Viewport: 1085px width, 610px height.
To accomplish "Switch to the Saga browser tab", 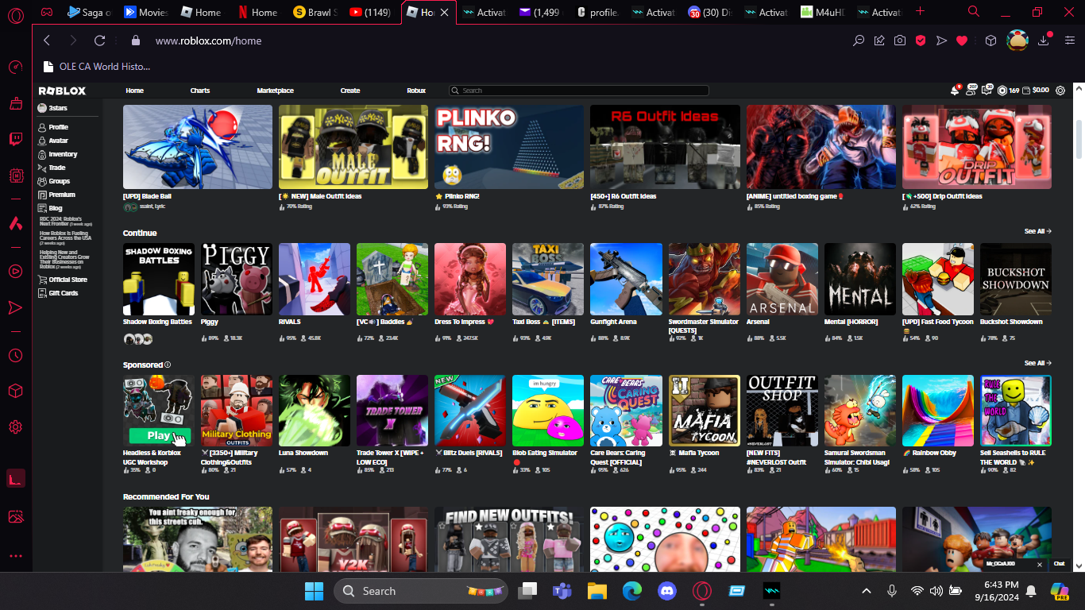I will (89, 12).
